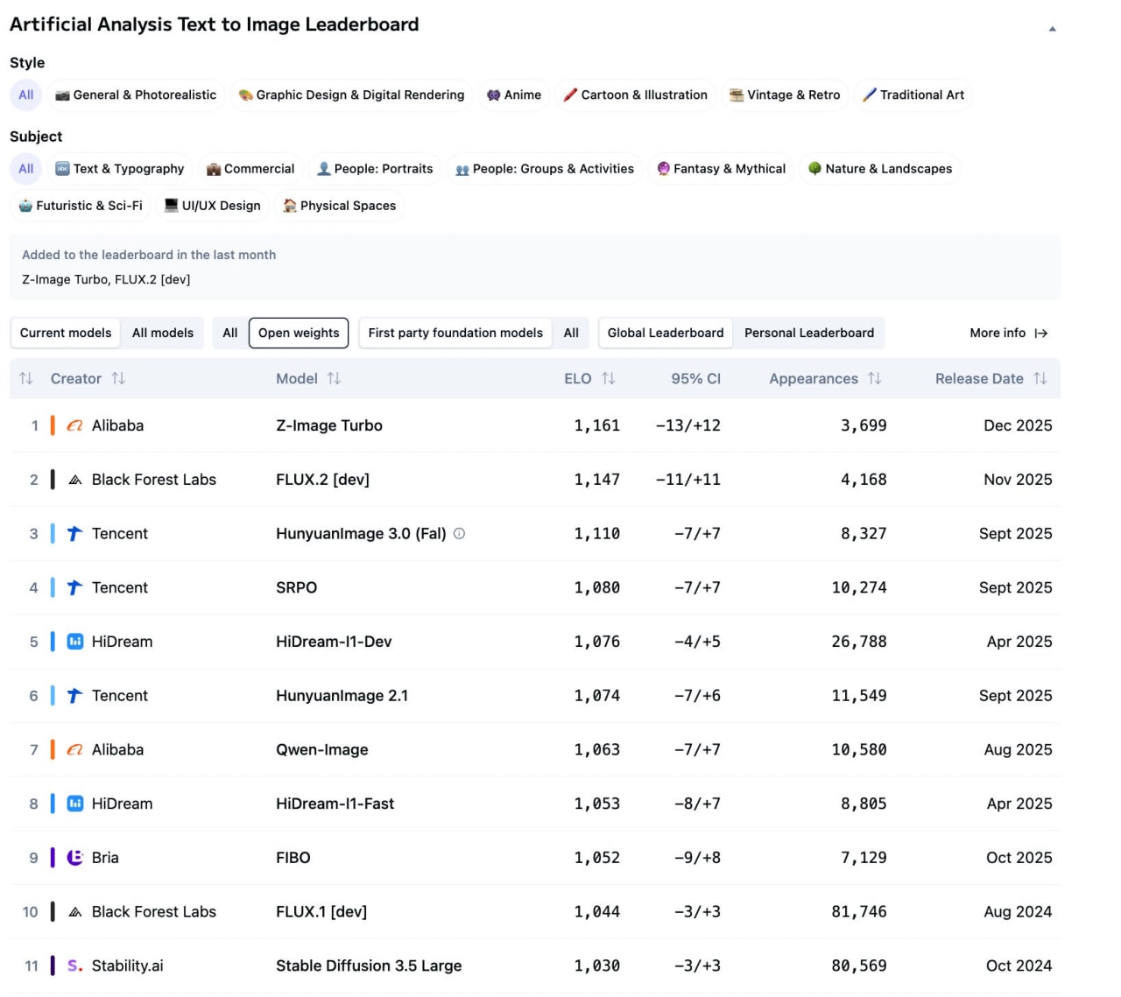Switch to Personal Leaderboard
The image size is (1121, 997).
click(x=808, y=333)
